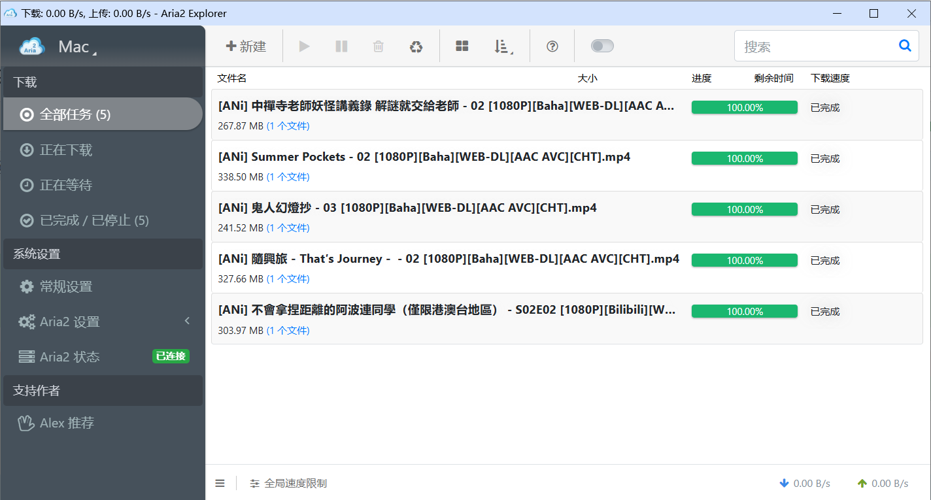Open the Downloading (正在下载) list
The width and height of the screenshot is (931, 500).
point(103,150)
